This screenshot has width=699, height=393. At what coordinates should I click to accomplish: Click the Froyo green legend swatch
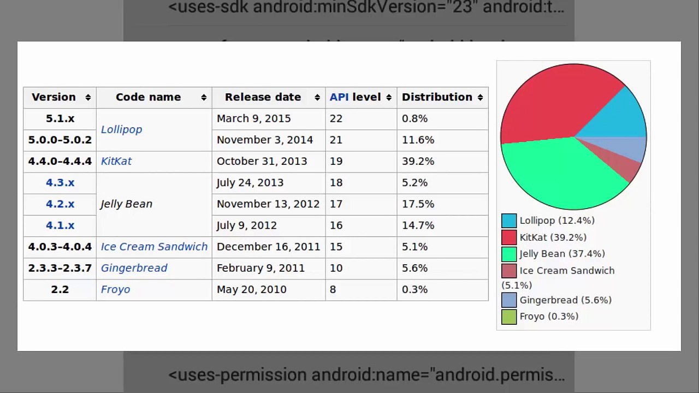click(509, 317)
